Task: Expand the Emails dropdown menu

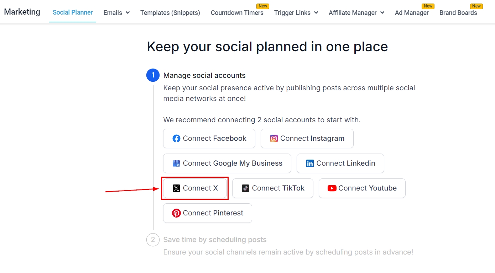Action: click(116, 13)
